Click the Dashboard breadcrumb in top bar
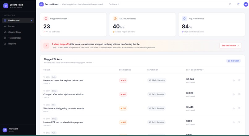Screen dimensions: 249x136 (114, 4)
